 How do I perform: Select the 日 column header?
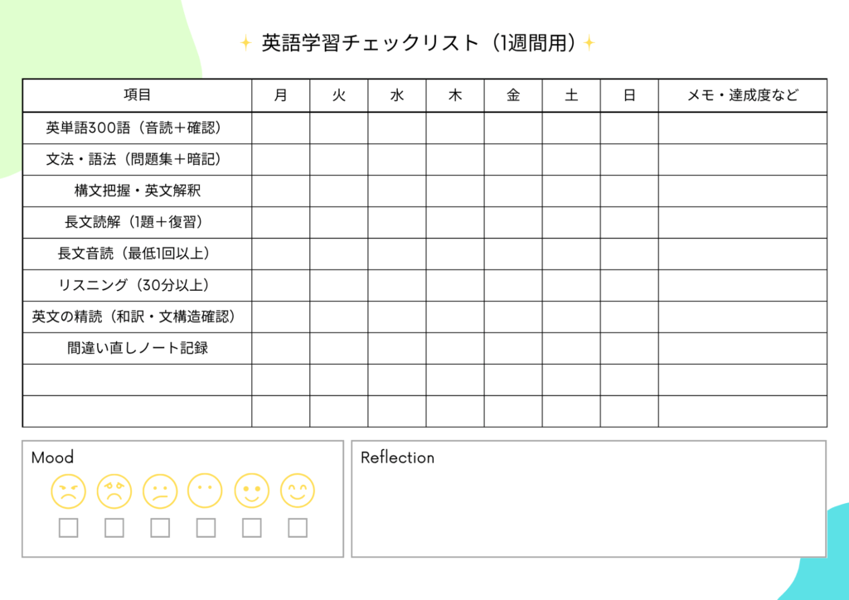pos(629,95)
